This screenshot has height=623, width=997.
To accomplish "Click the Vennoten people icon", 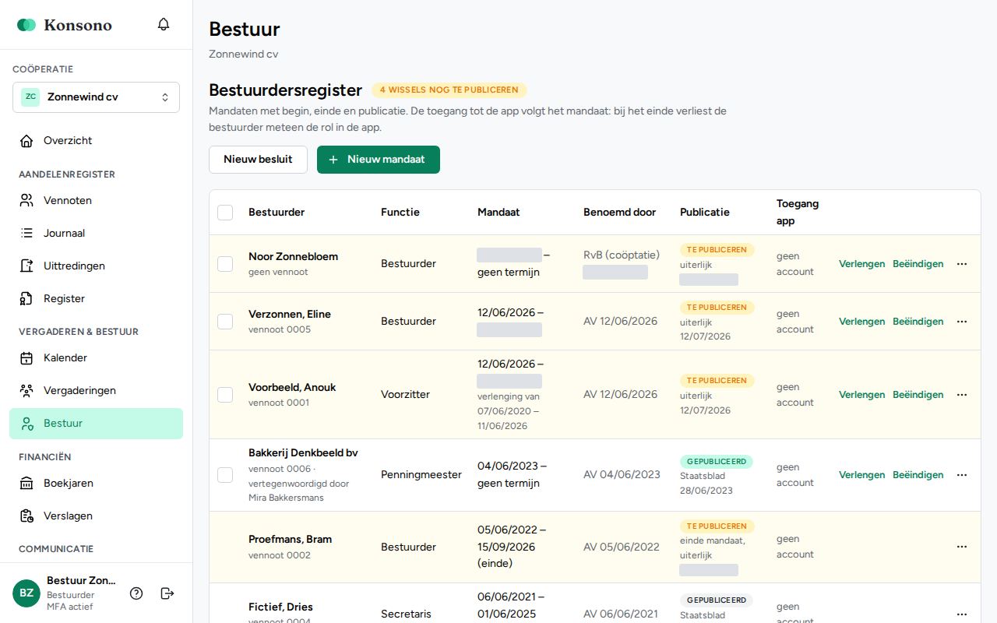I will (26, 201).
